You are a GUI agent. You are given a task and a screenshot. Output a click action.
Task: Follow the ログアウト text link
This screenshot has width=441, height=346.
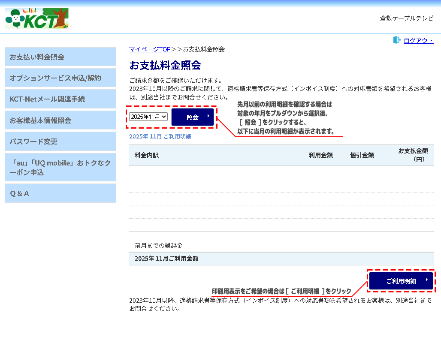[418, 41]
